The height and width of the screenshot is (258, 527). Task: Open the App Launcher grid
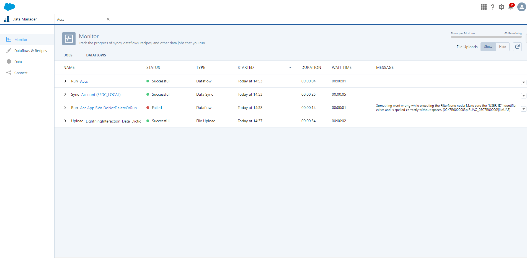coord(484,7)
